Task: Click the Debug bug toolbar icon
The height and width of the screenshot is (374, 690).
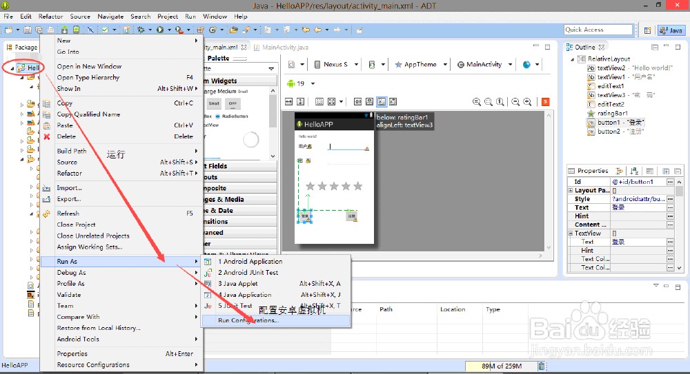Action: click(141, 30)
